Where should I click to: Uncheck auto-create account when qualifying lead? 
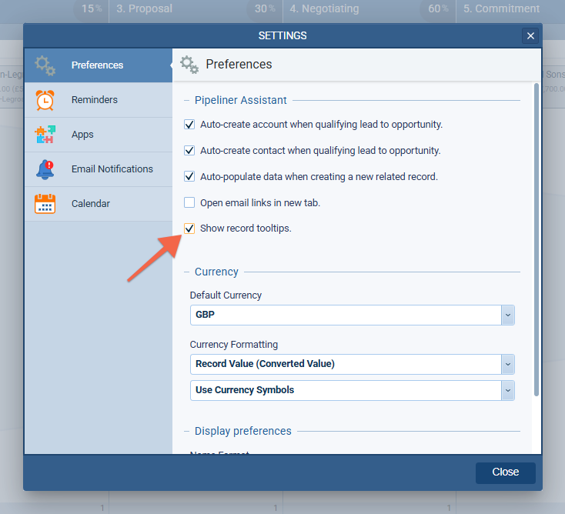point(189,125)
